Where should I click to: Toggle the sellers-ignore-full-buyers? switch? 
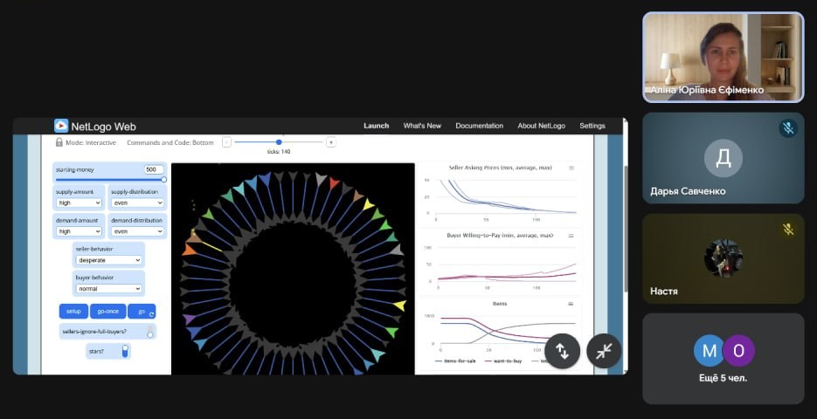pyautogui.click(x=150, y=332)
